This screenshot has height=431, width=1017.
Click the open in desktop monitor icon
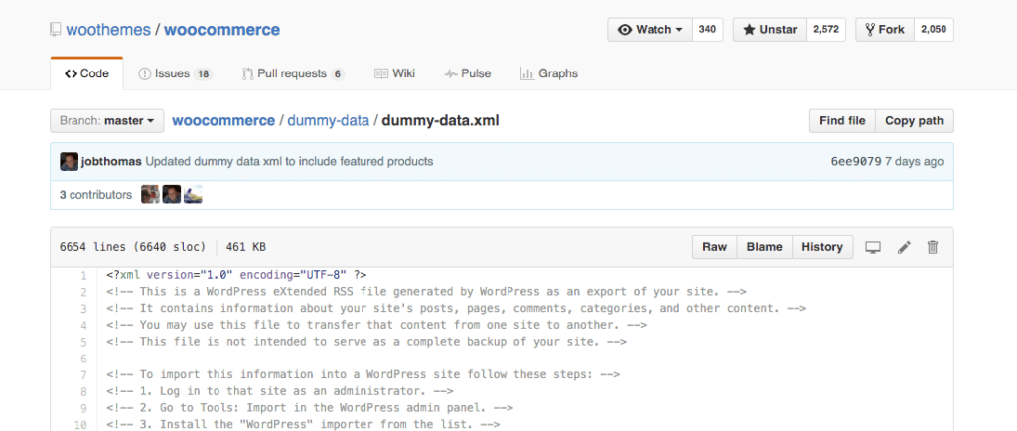pyautogui.click(x=873, y=247)
